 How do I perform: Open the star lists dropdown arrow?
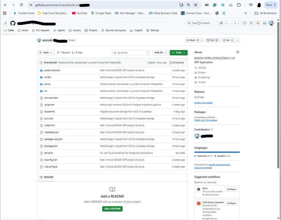coord(237,40)
